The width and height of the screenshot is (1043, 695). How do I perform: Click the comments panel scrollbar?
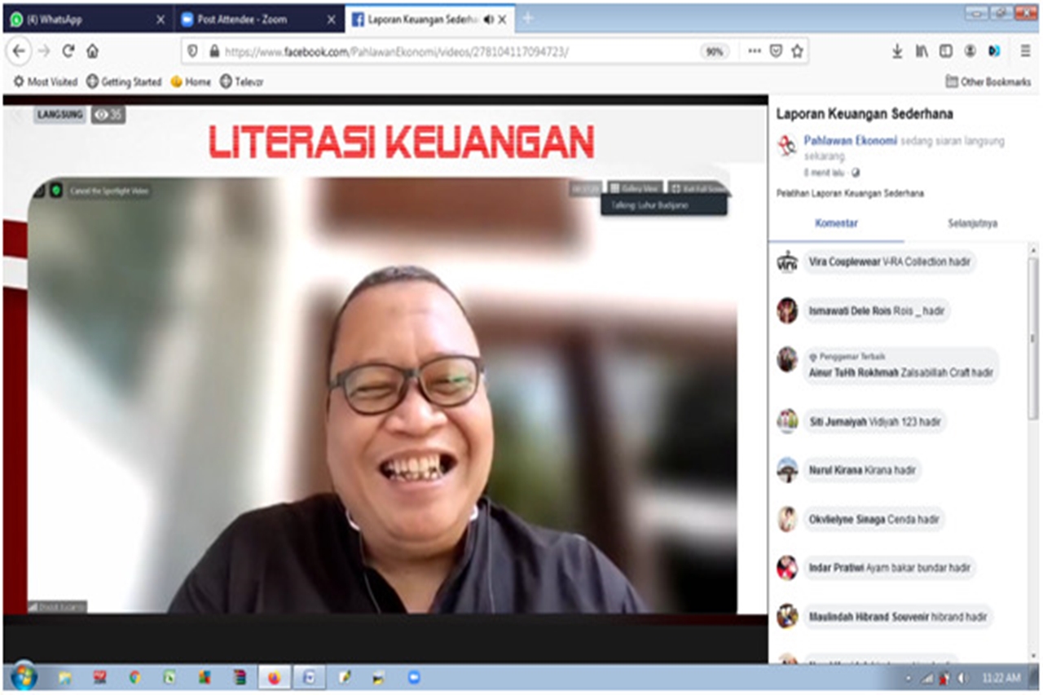click(1035, 338)
